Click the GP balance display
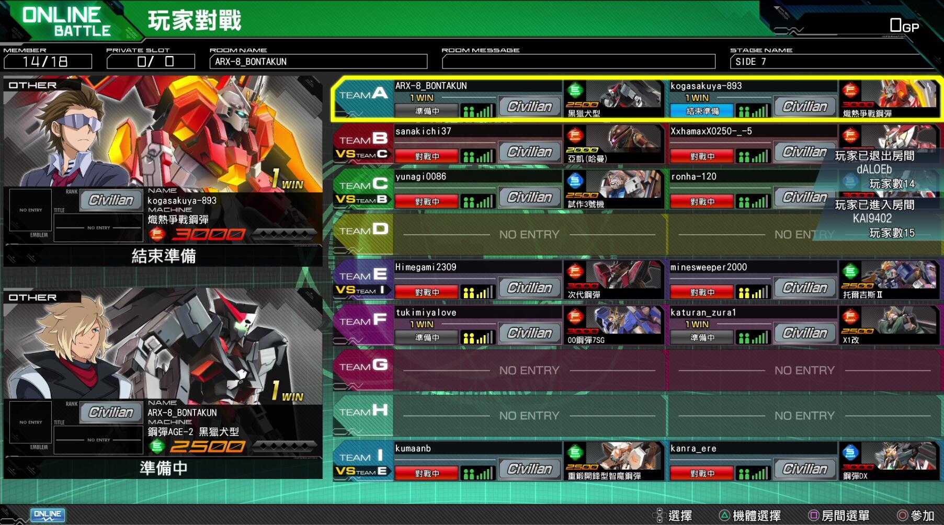The width and height of the screenshot is (944, 525). coord(904,26)
